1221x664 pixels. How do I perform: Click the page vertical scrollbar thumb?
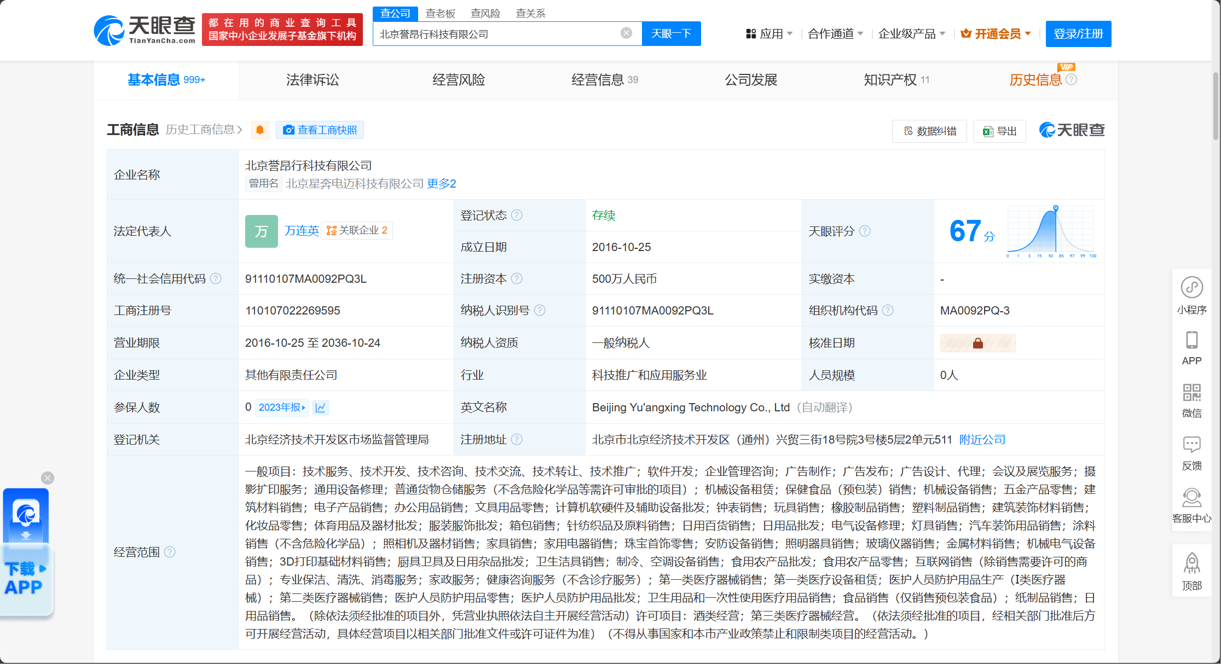click(1216, 105)
